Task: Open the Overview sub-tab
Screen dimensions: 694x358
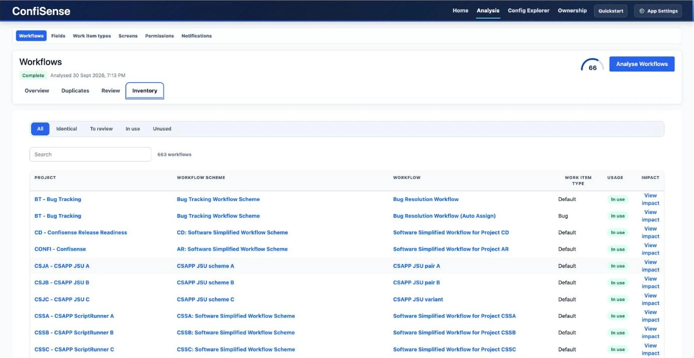Action: tap(37, 90)
